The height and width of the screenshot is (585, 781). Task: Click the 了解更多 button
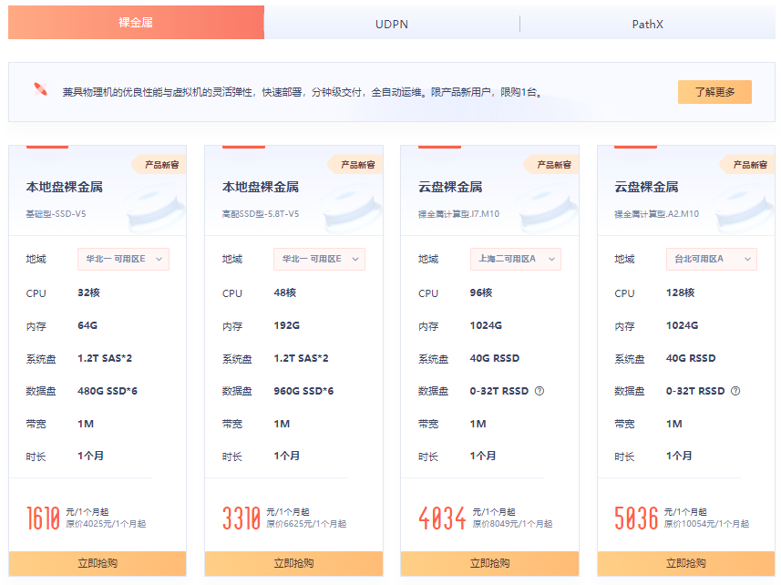pos(714,92)
